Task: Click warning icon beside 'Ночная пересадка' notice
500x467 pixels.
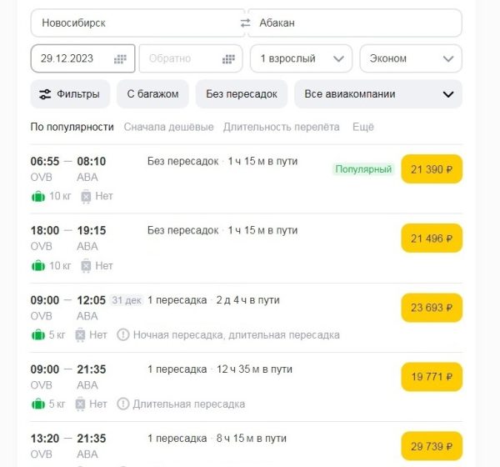Action: click(x=123, y=335)
